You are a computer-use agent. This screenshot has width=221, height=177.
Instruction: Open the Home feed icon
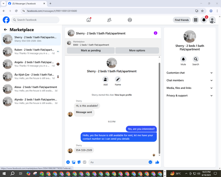[88, 20]
